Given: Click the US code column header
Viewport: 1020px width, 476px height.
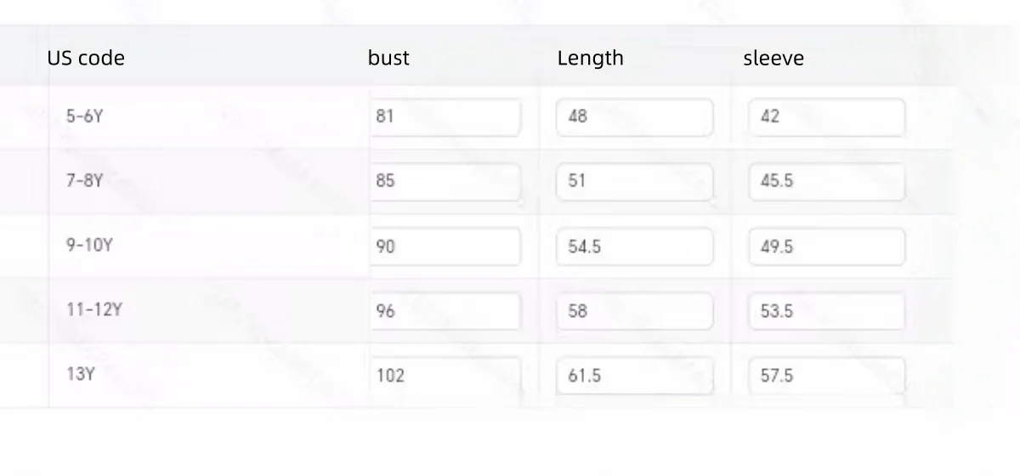Looking at the screenshot, I should click(x=86, y=59).
